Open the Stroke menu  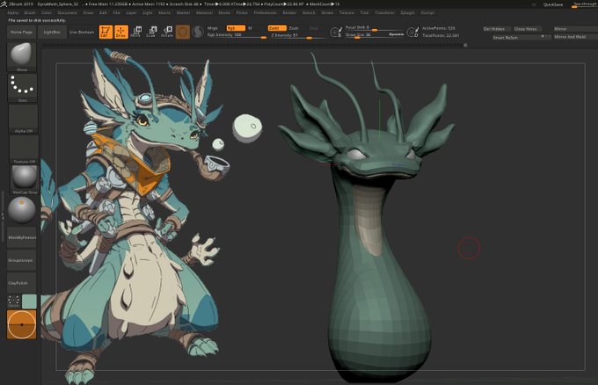coord(327,13)
